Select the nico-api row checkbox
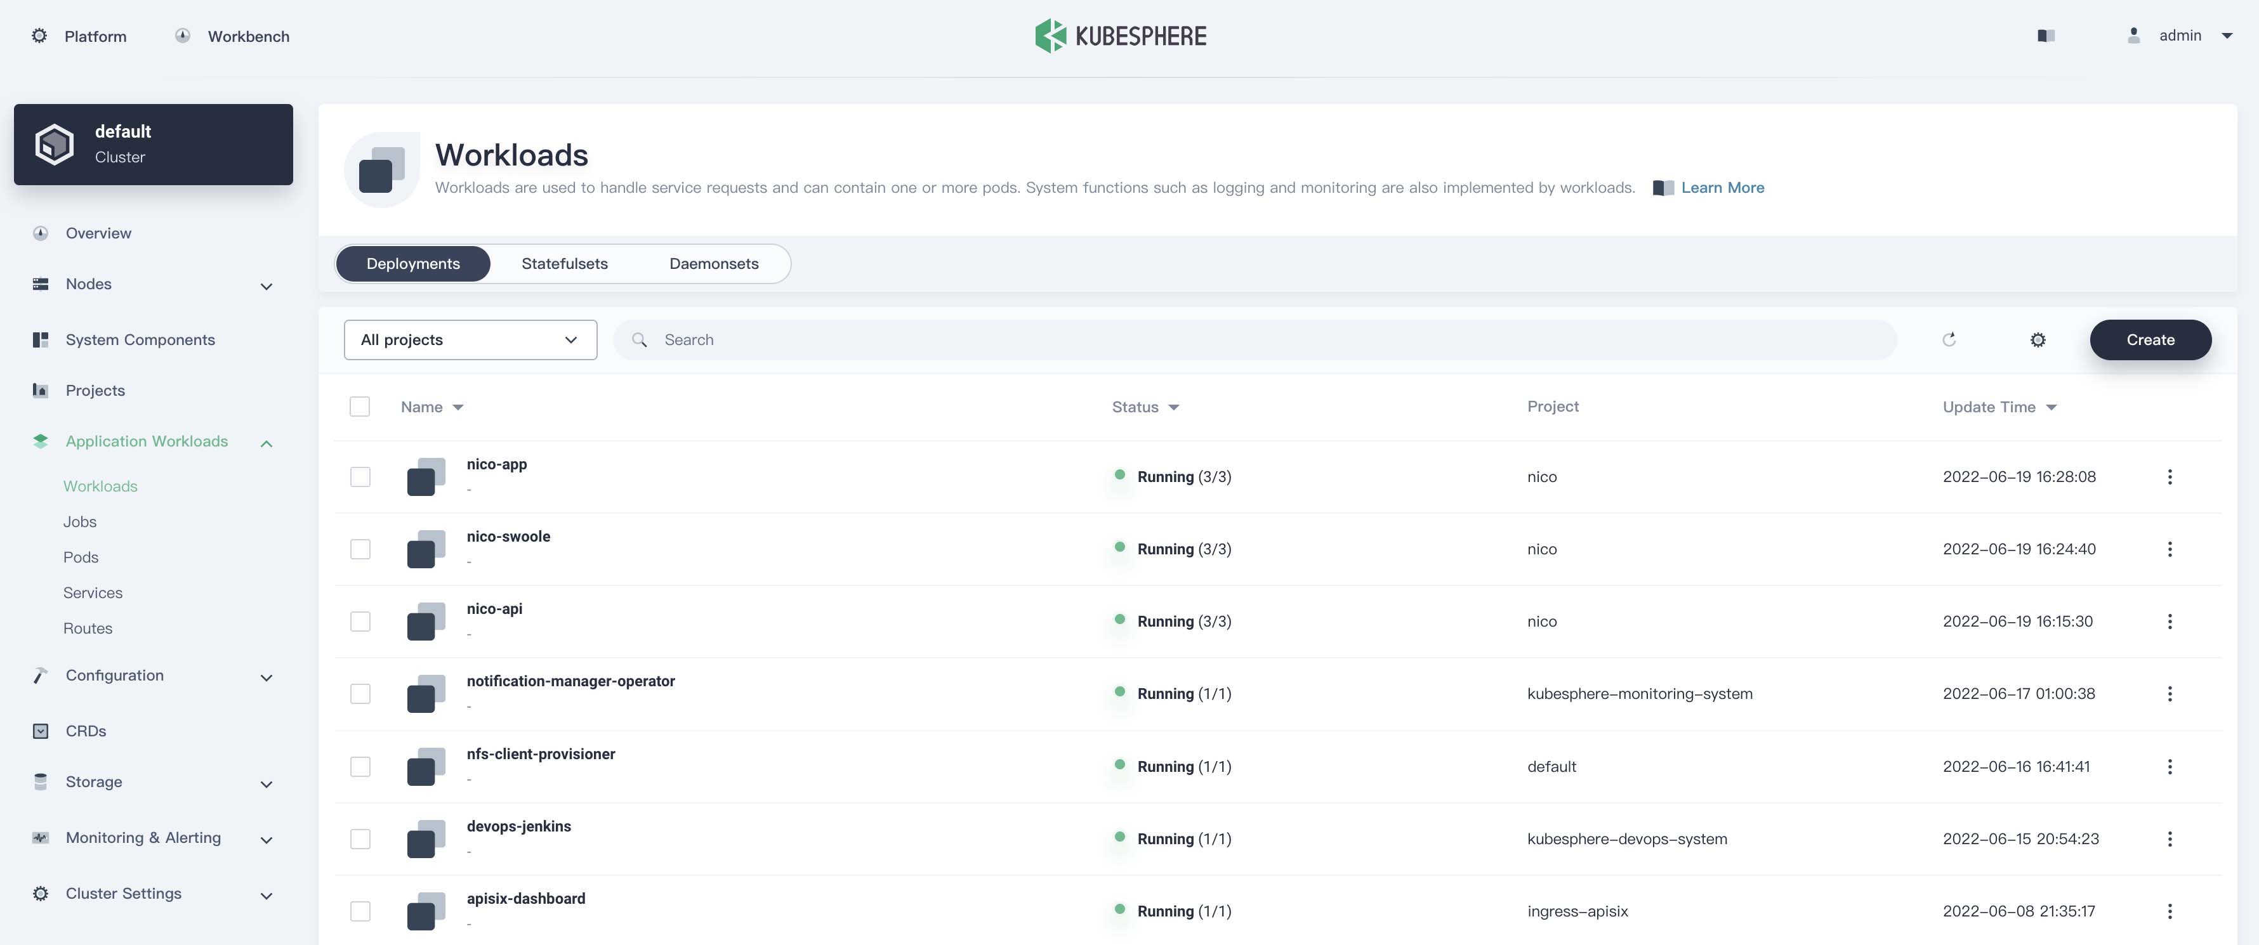Viewport: 2259px width, 945px height. pyautogui.click(x=360, y=622)
